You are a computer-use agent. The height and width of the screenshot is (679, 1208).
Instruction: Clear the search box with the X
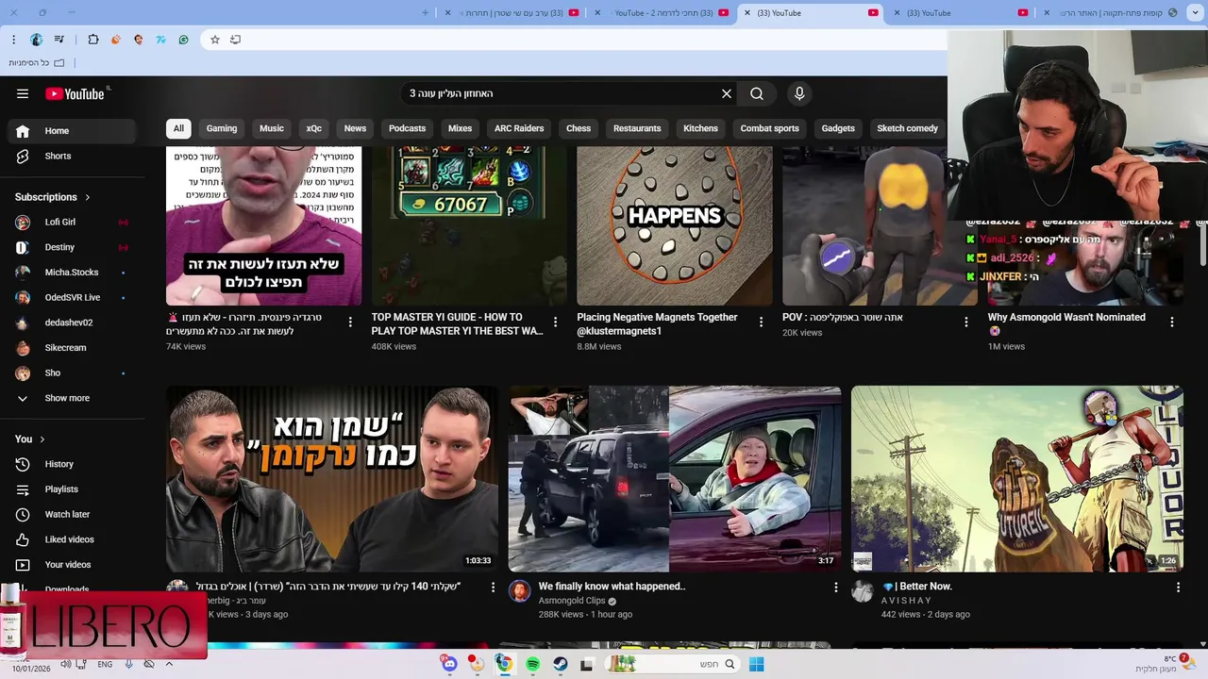pyautogui.click(x=727, y=93)
